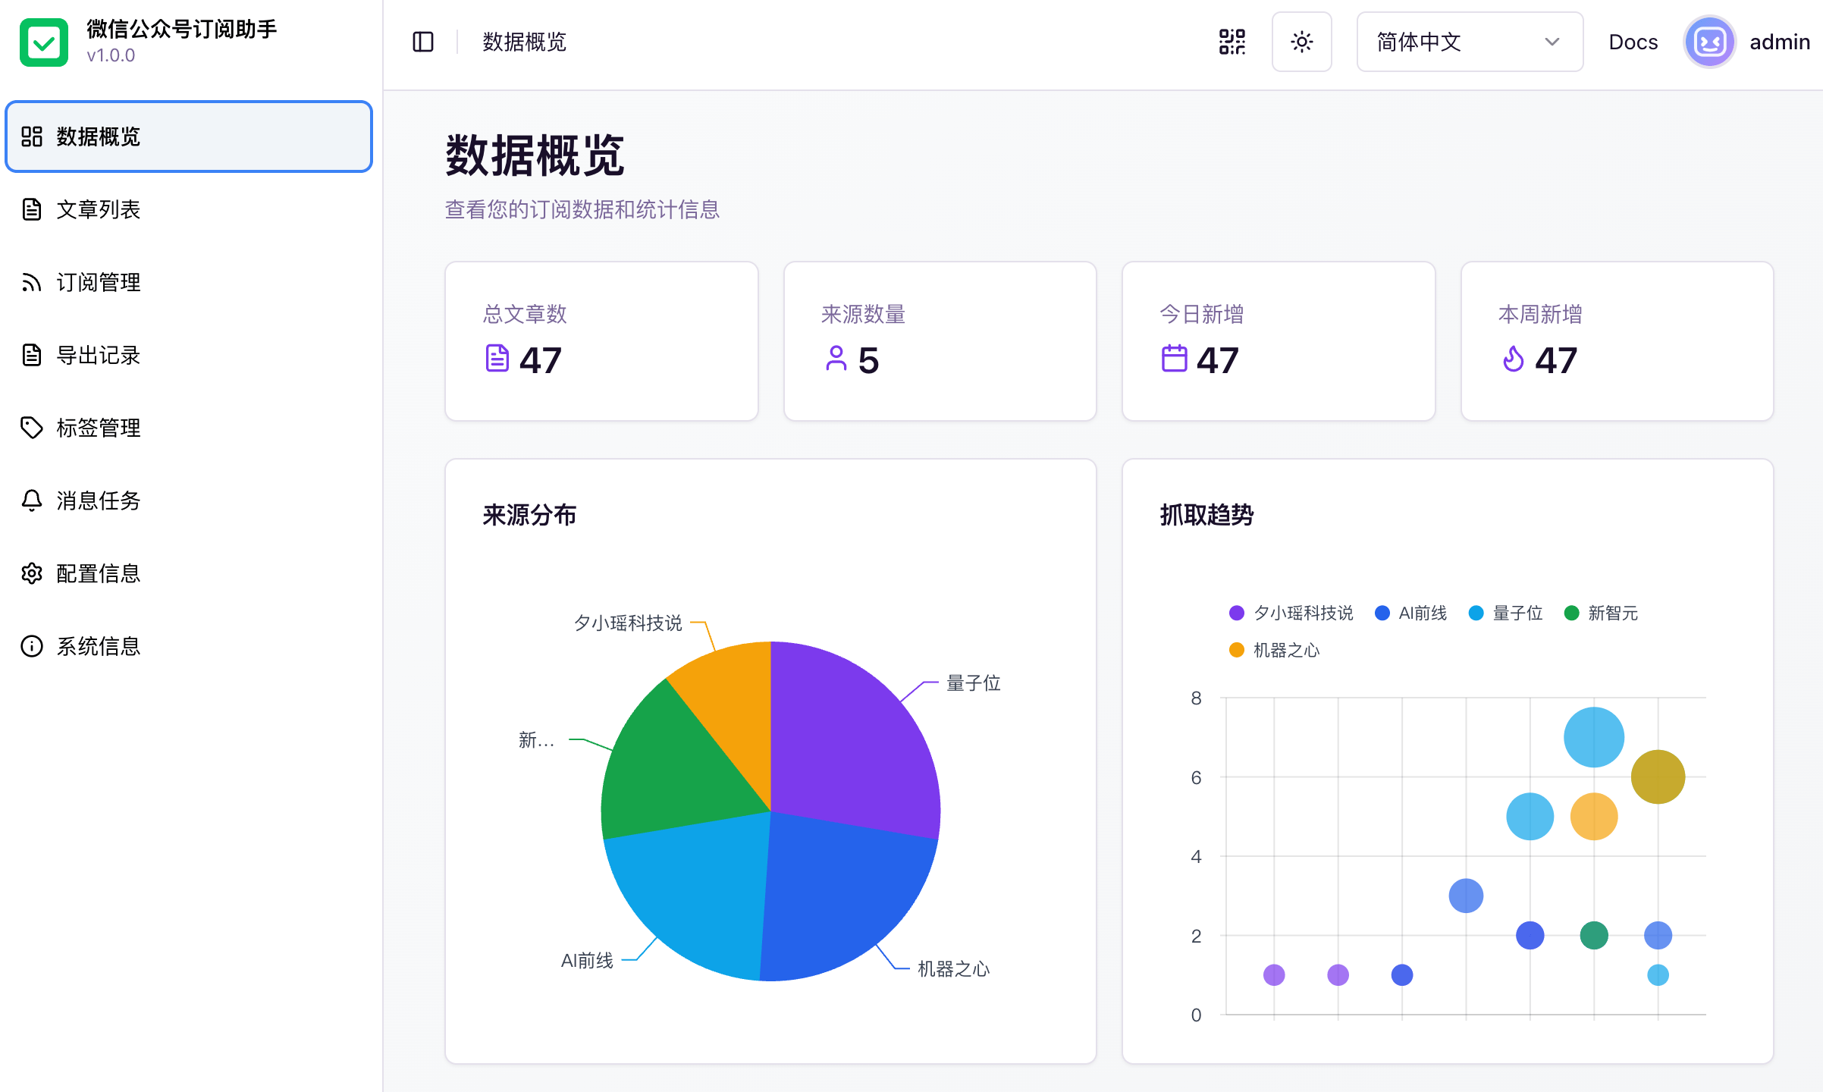Screen dimensions: 1823x1092
Task: Open the admin avatar menu
Action: pyautogui.click(x=1710, y=42)
